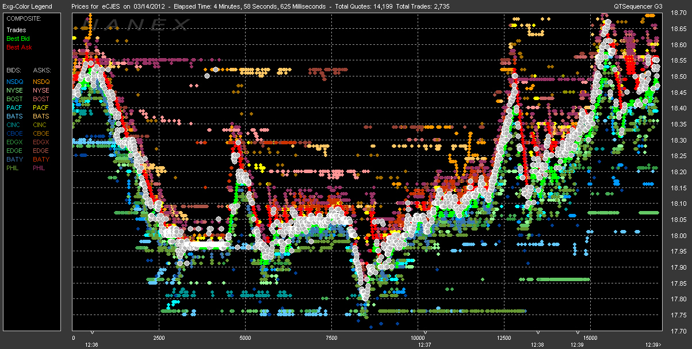Select the NYSE bid legend entry

(15, 90)
